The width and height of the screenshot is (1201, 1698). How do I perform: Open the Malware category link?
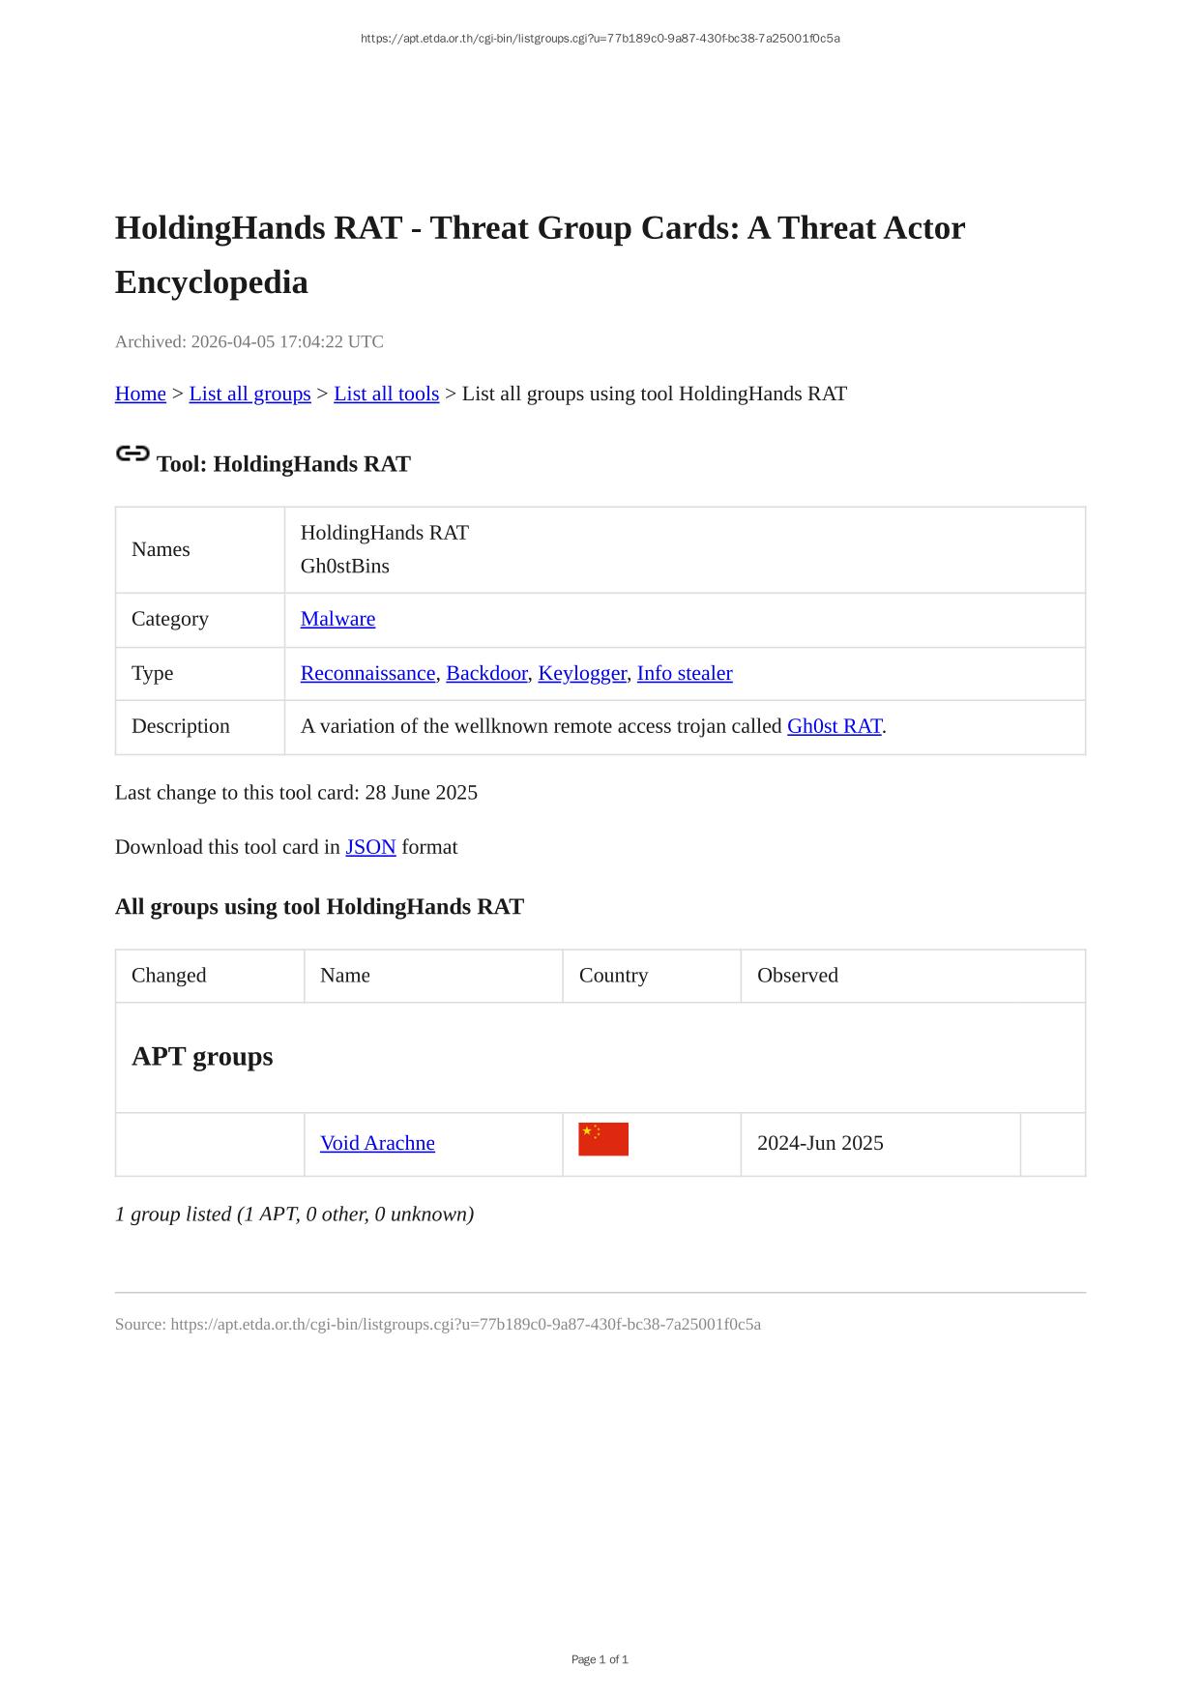pos(337,619)
